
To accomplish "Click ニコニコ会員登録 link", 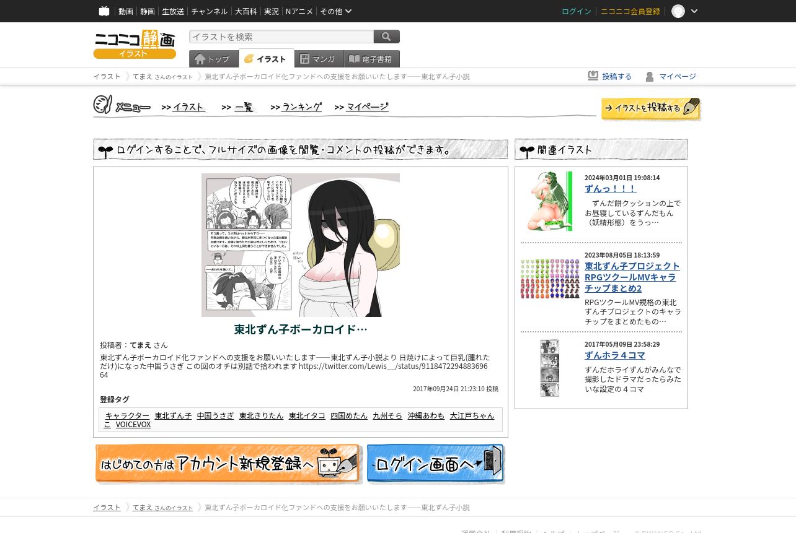I will pyautogui.click(x=630, y=11).
